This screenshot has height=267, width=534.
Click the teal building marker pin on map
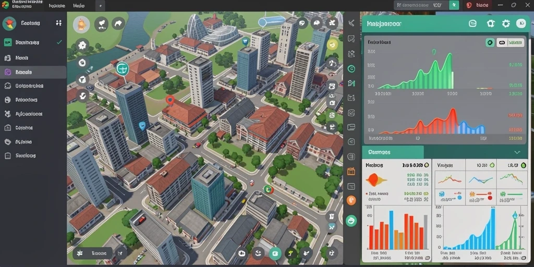coord(122,69)
